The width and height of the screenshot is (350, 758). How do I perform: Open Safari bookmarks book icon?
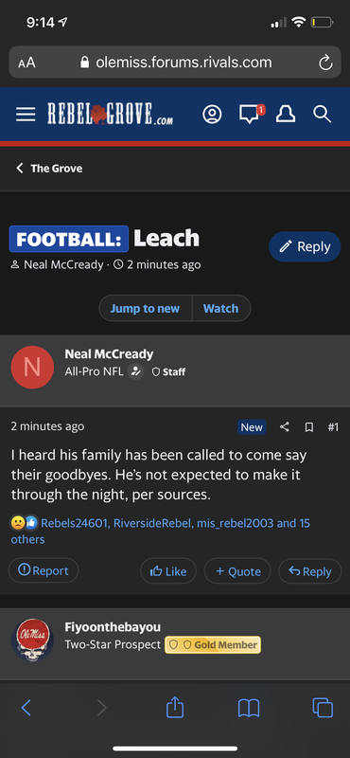click(x=249, y=708)
